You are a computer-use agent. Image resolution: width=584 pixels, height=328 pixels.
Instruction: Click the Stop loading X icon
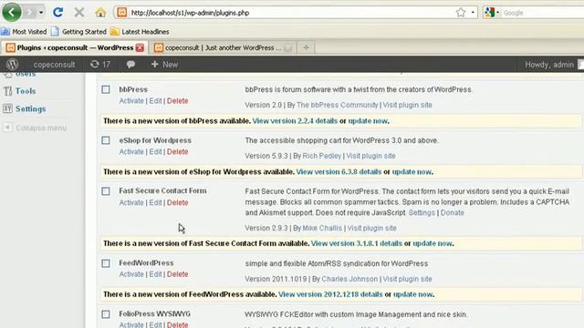[x=79, y=12]
